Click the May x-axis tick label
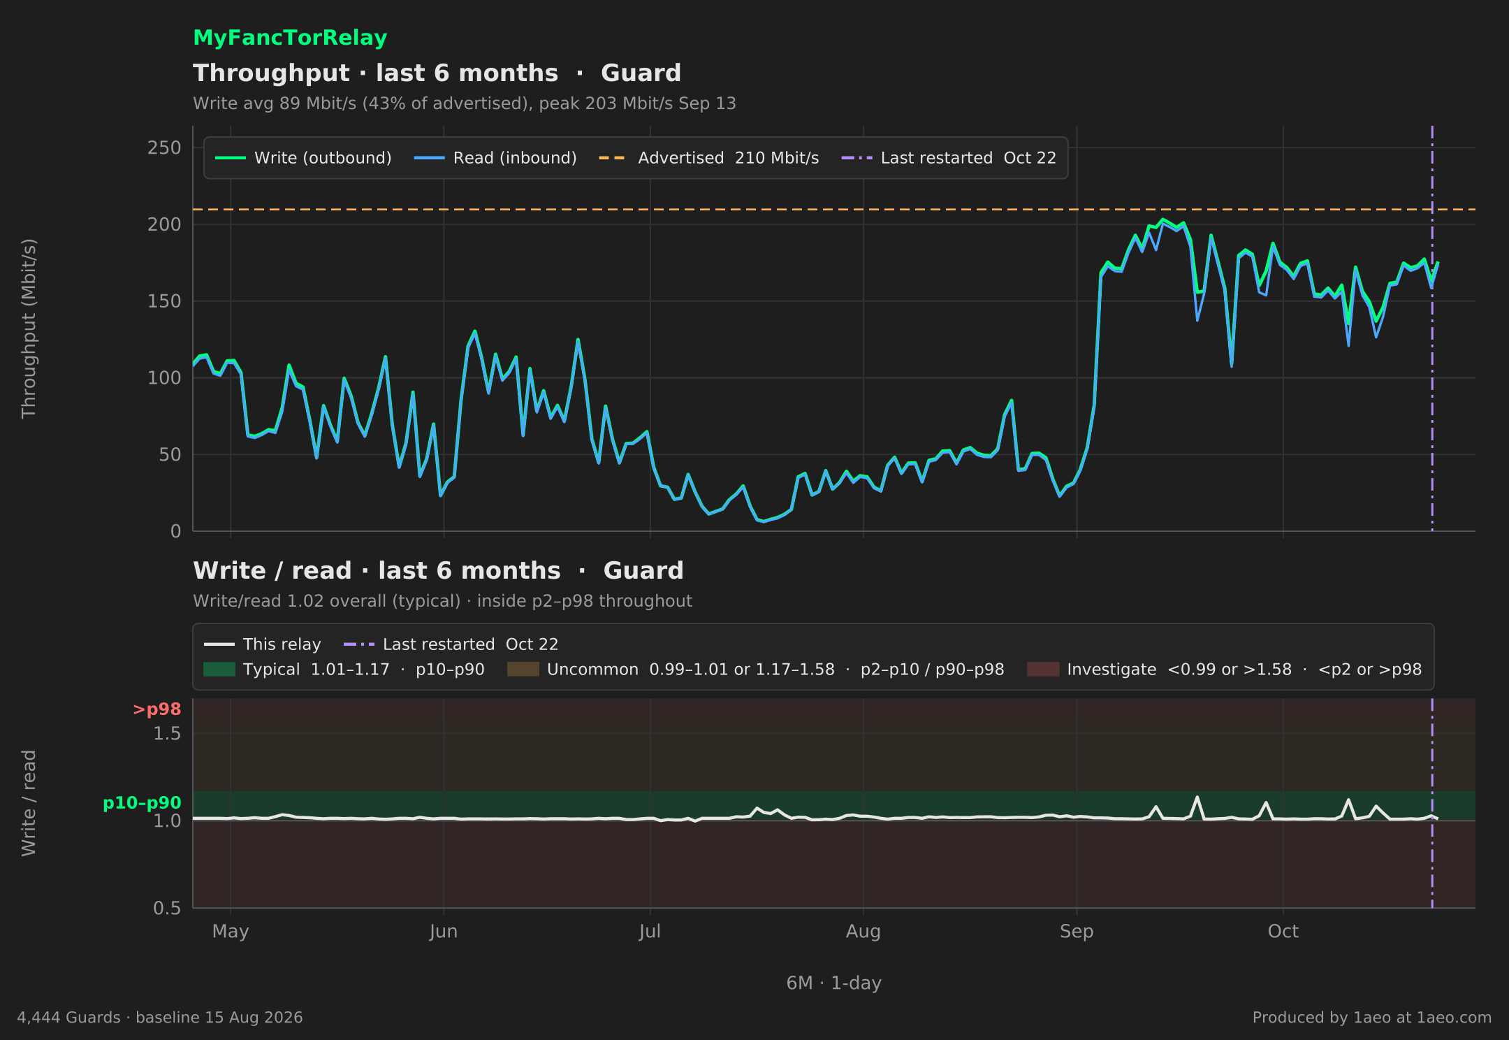The height and width of the screenshot is (1040, 1509). 231,932
